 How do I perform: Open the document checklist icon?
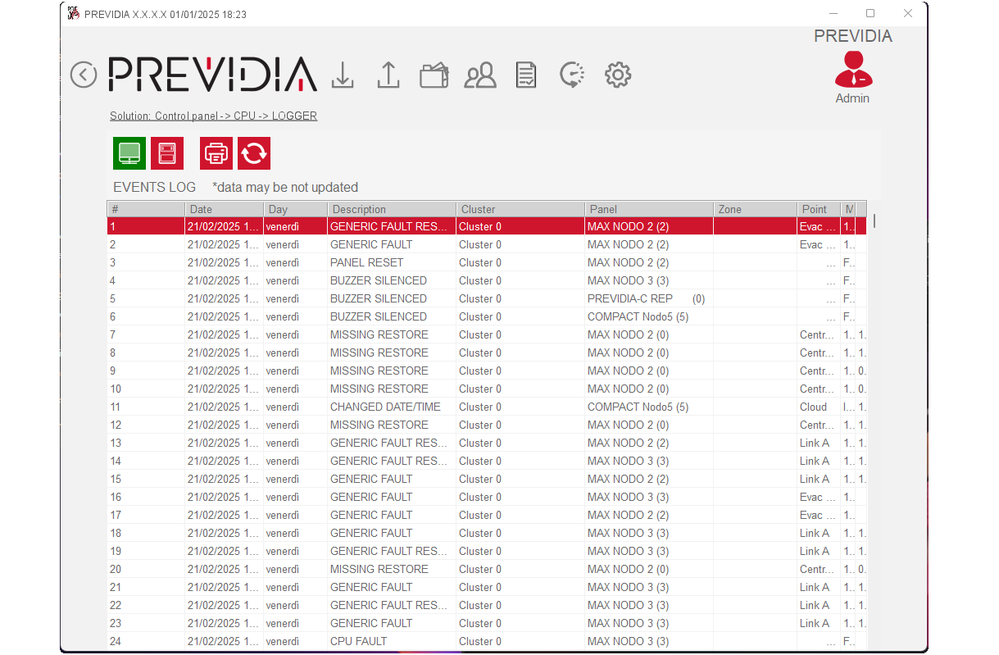click(x=526, y=75)
